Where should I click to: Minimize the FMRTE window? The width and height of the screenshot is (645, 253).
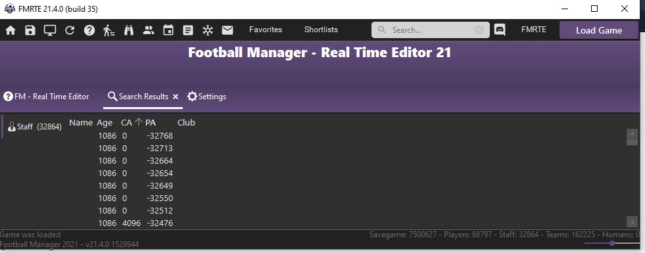pos(564,9)
